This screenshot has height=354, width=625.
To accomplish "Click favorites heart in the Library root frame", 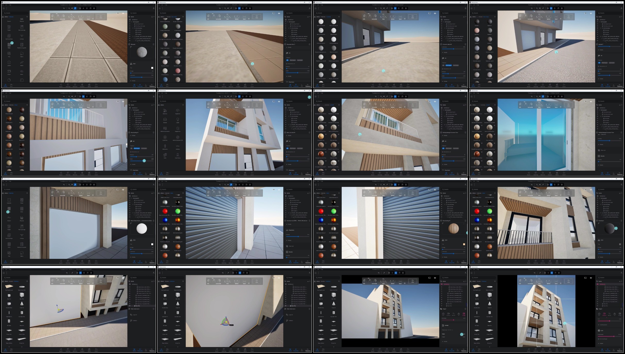I will coord(183,105).
